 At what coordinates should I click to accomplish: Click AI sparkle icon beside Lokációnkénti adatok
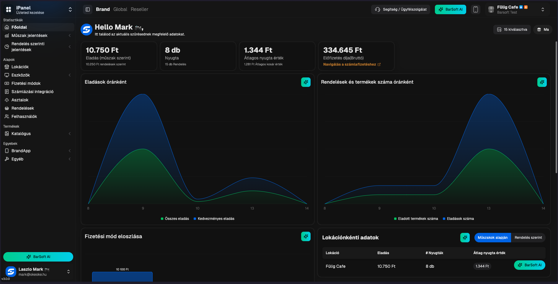click(x=465, y=238)
